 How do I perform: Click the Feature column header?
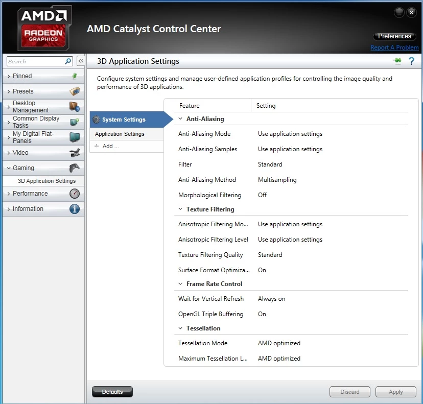click(x=190, y=106)
